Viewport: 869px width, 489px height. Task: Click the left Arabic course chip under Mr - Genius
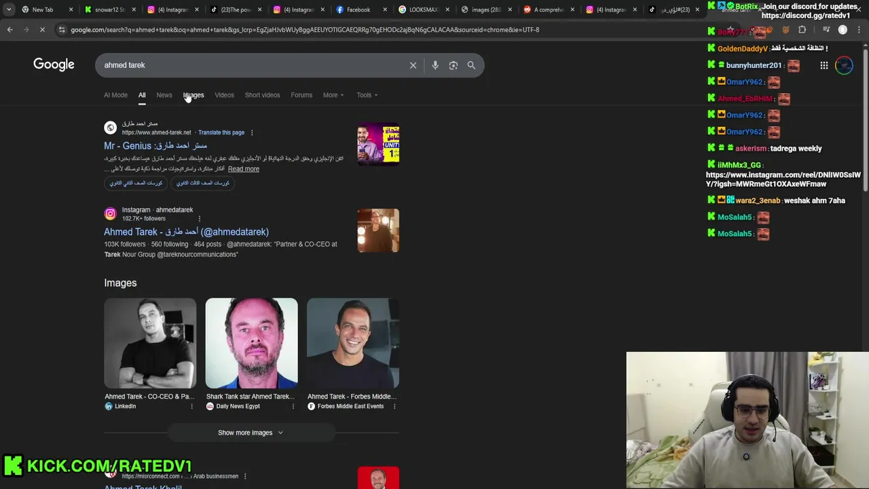pyautogui.click(x=136, y=183)
